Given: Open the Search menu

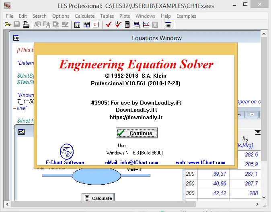Looking at the screenshot, I should [x=39, y=16].
